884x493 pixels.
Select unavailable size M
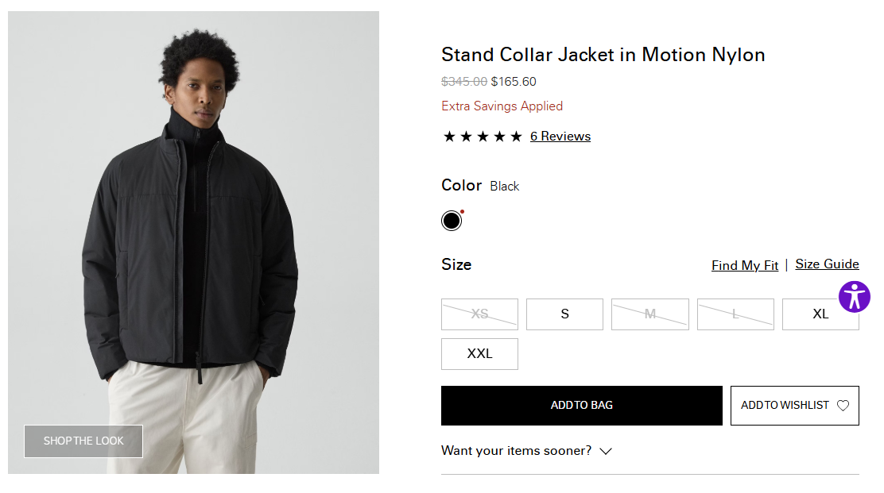(649, 314)
